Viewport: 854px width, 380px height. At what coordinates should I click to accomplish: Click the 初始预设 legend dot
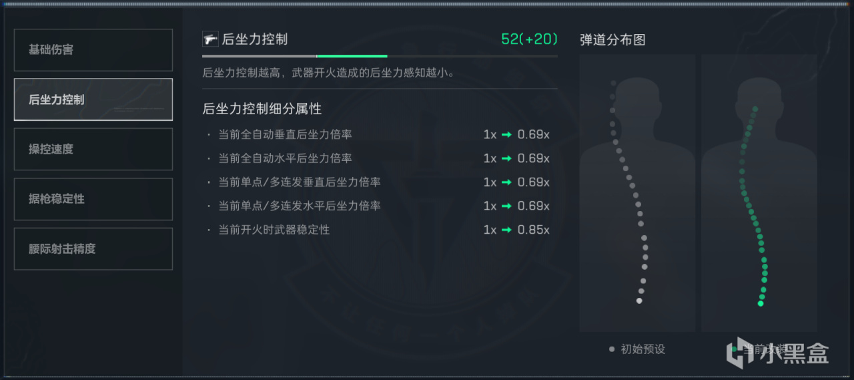612,349
